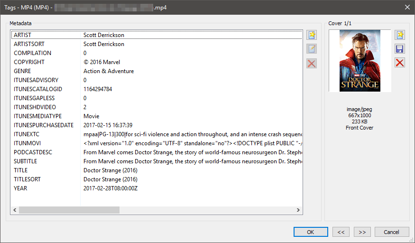This screenshot has height=243, width=415.
Task: Select the YEAR metadata row
Action: pyautogui.click(x=157, y=188)
